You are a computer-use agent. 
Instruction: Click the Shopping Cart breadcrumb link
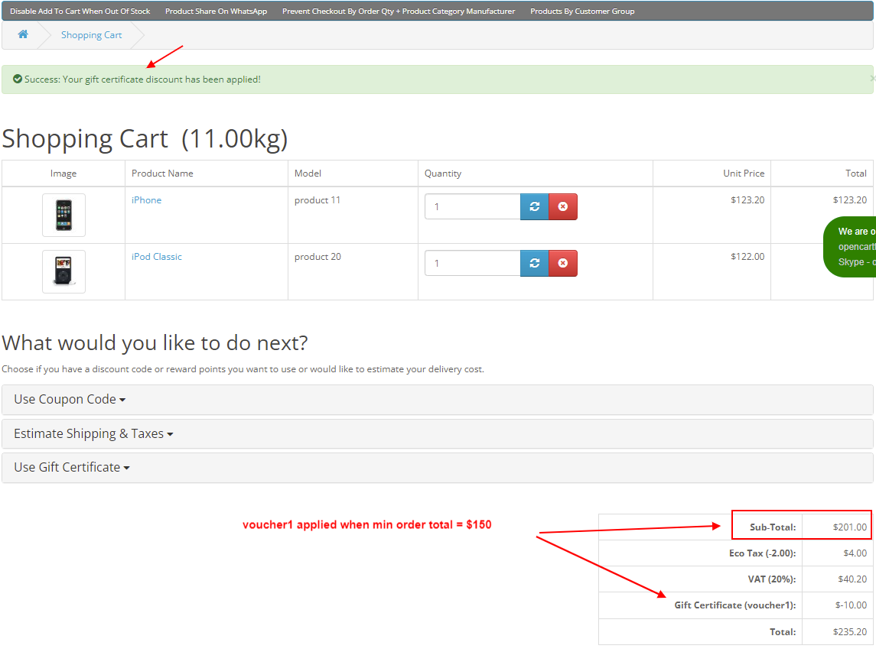point(91,34)
